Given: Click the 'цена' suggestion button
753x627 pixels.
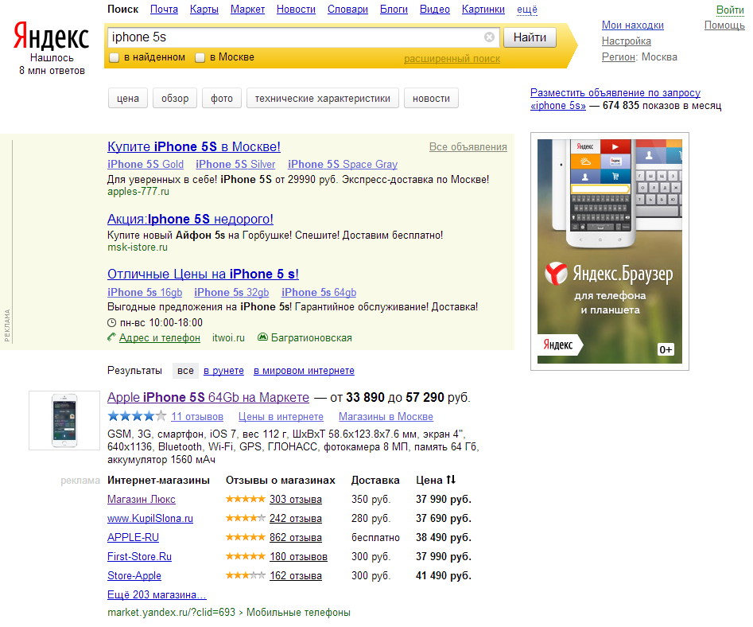Looking at the screenshot, I should click(x=128, y=98).
